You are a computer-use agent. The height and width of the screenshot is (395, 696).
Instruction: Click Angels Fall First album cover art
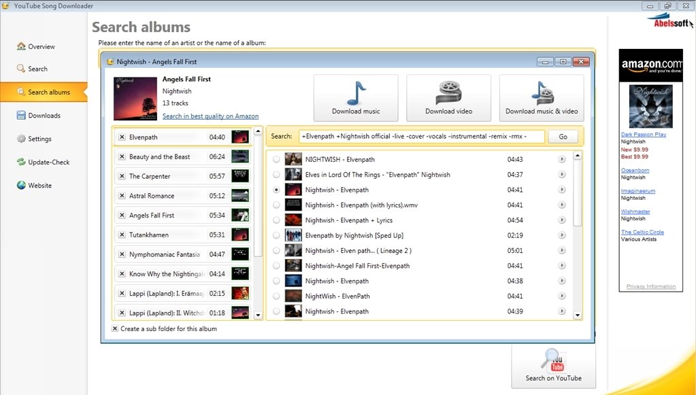(x=135, y=99)
